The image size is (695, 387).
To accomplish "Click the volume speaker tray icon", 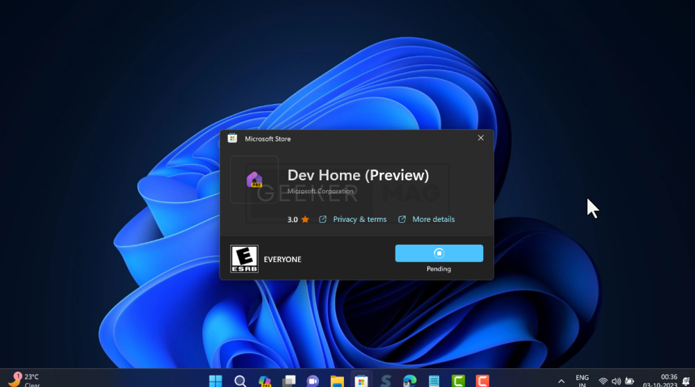I will [616, 381].
